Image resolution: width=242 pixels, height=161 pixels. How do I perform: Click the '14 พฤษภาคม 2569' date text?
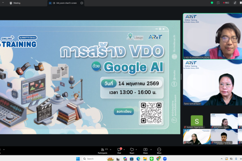coord(139,83)
